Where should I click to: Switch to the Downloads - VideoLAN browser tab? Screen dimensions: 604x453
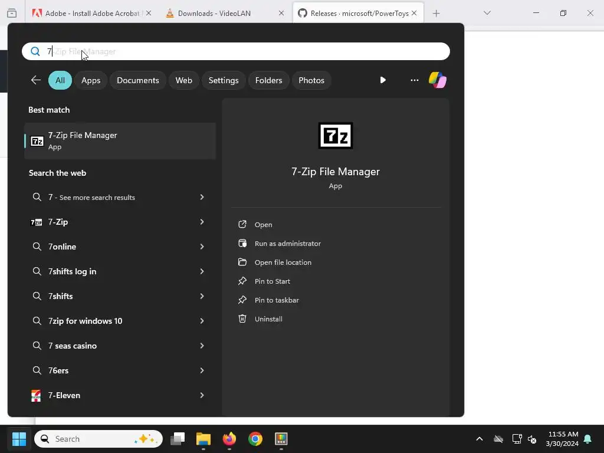[x=225, y=13]
